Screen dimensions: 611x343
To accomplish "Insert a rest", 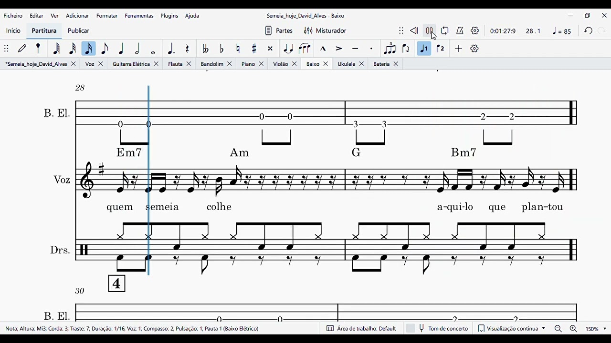I will click(187, 49).
